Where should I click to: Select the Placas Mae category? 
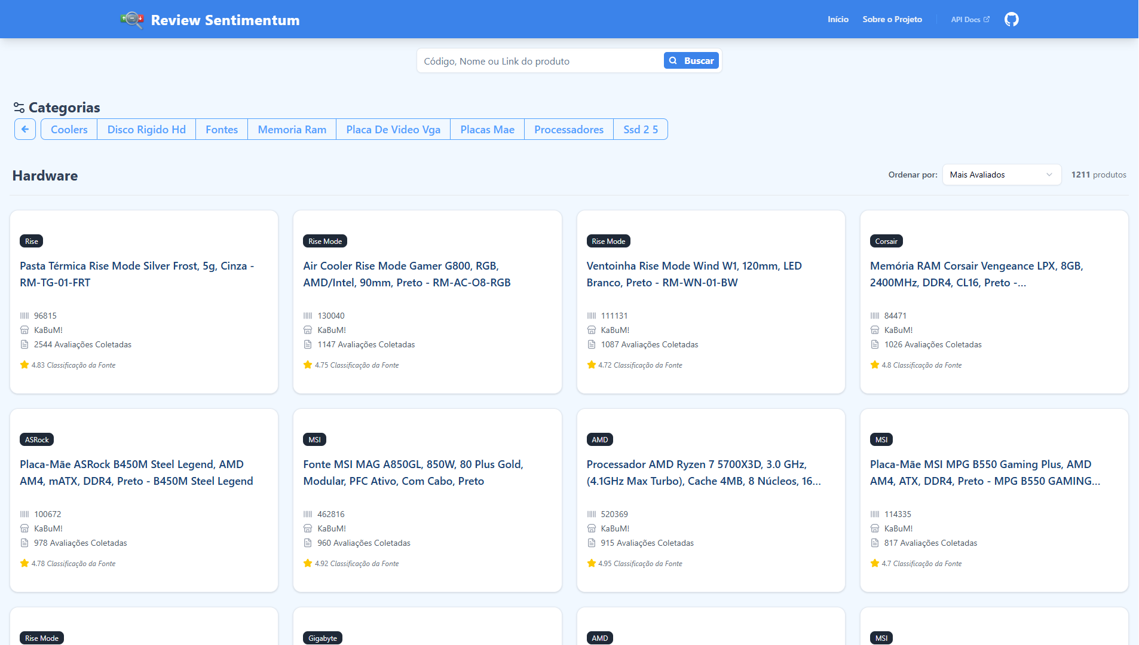point(488,129)
